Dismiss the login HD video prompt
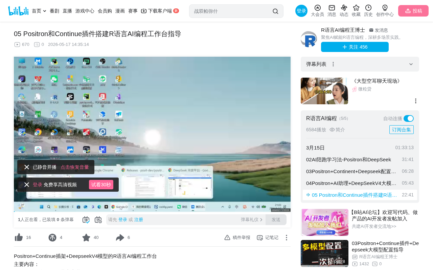 27,185
